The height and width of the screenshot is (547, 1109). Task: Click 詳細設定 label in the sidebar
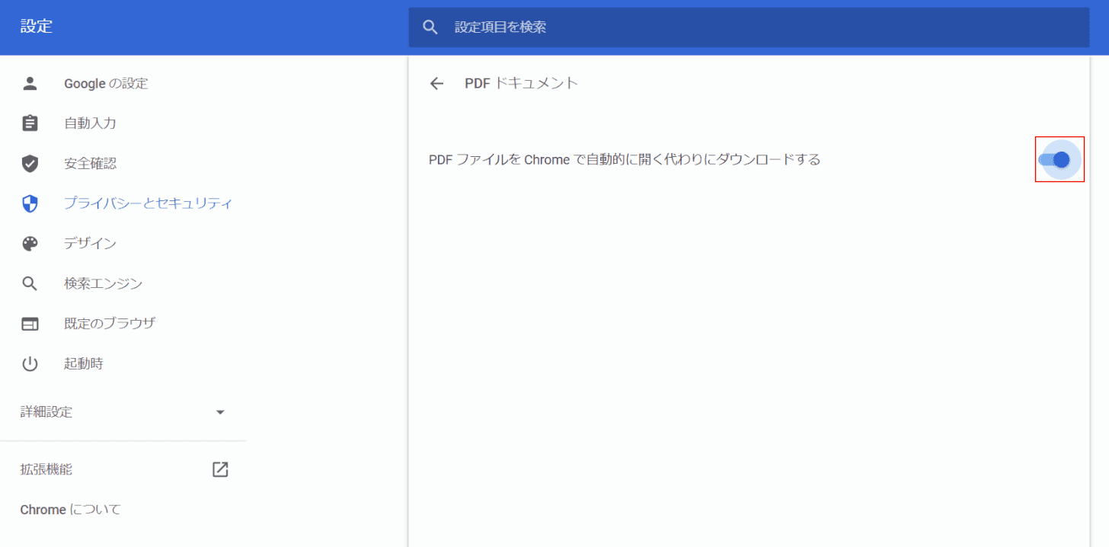46,412
